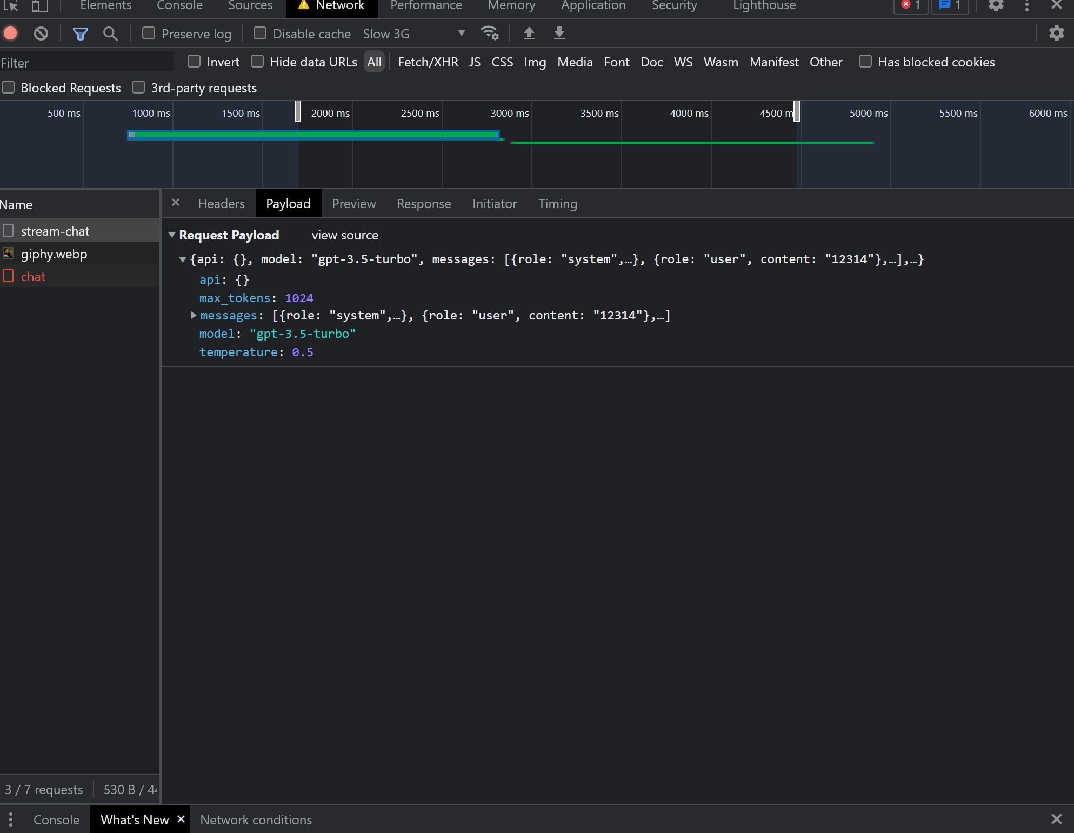The width and height of the screenshot is (1074, 833).
Task: Open network search with the magnifier icon
Action: (x=110, y=34)
